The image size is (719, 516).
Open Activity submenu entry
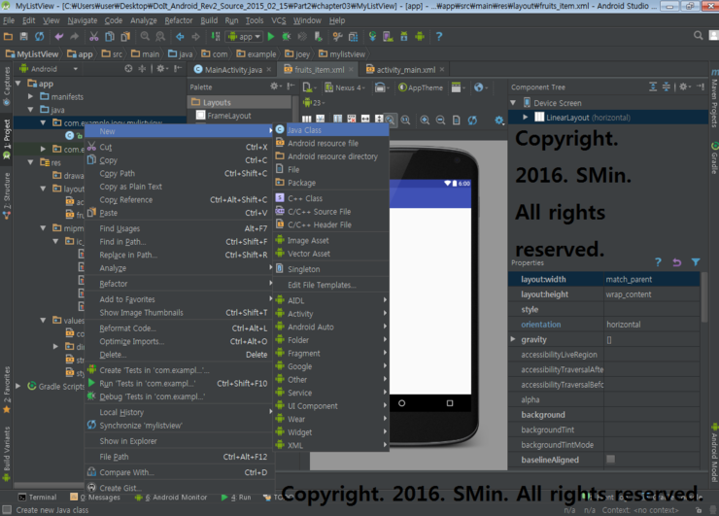click(x=331, y=314)
